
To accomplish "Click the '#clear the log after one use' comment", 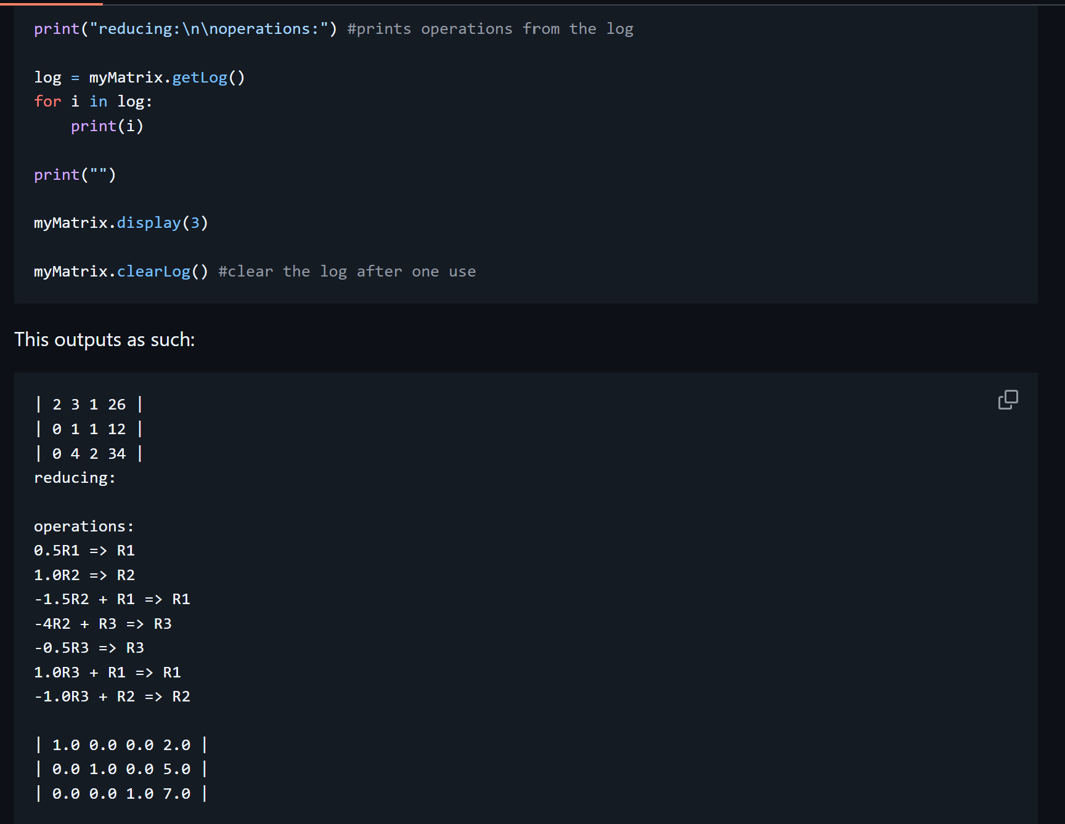I will pos(347,272).
